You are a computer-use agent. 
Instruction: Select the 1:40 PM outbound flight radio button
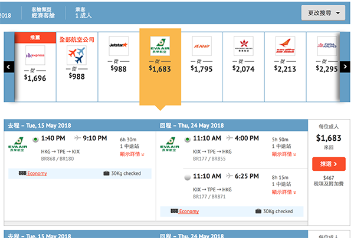pos(35,139)
